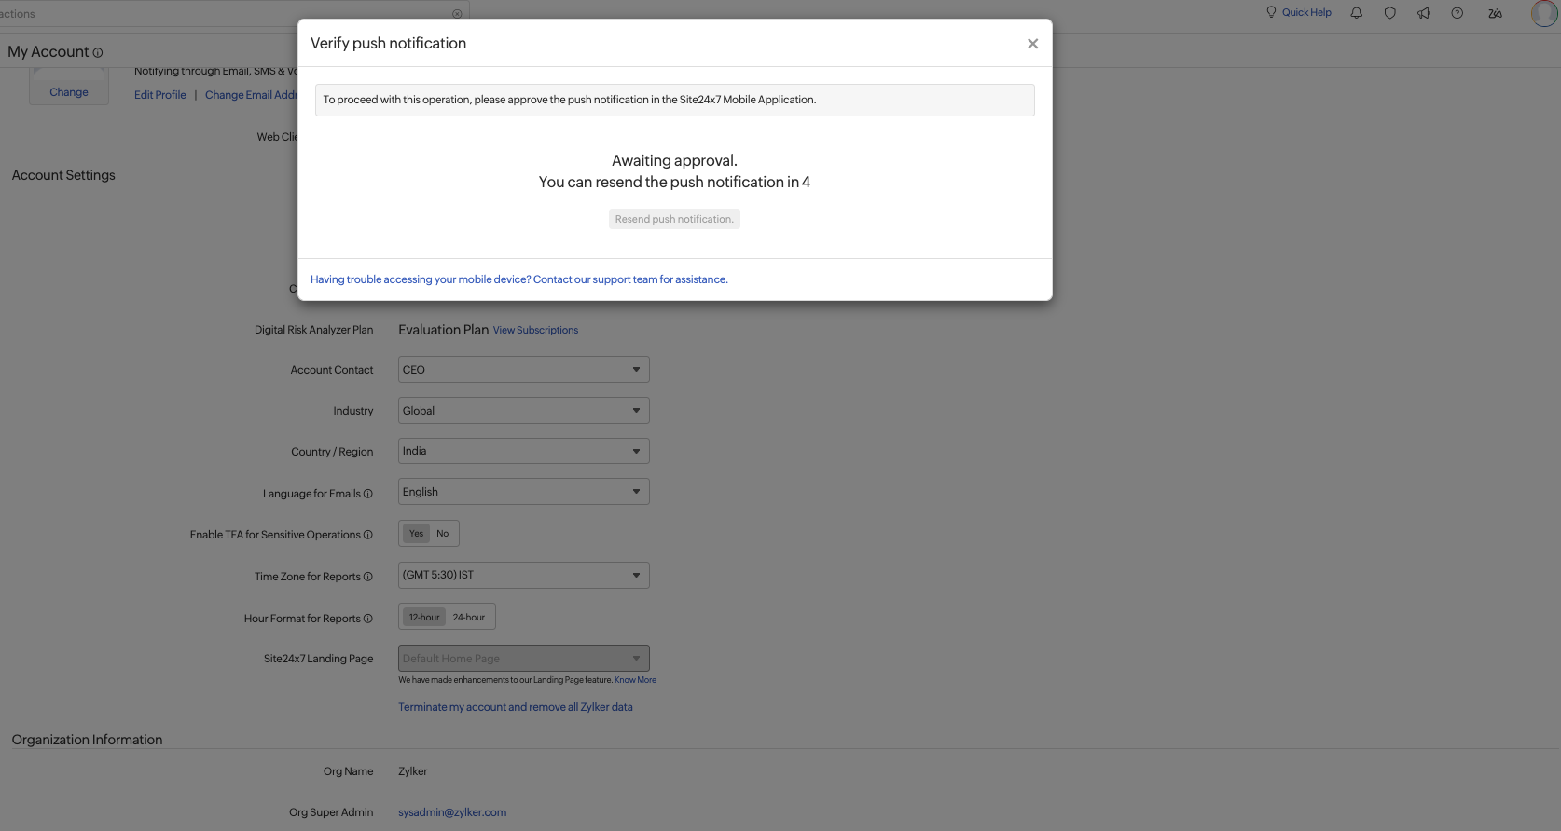Open the announcements megaphone icon
1561x831 pixels.
(1423, 13)
